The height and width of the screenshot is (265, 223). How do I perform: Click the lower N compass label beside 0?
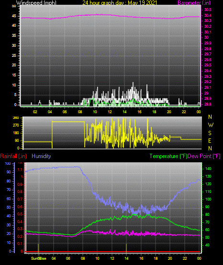pos(210,148)
